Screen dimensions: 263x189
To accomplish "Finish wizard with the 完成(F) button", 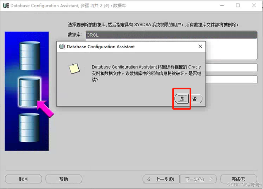I will click(238, 179).
